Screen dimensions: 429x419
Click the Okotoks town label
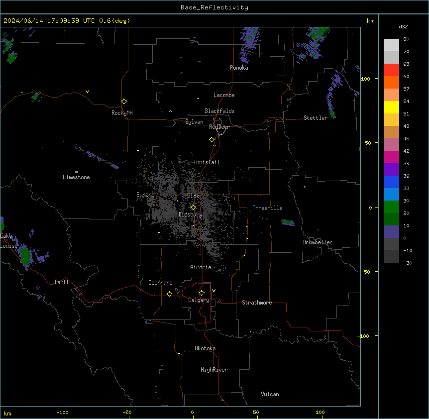coord(205,348)
